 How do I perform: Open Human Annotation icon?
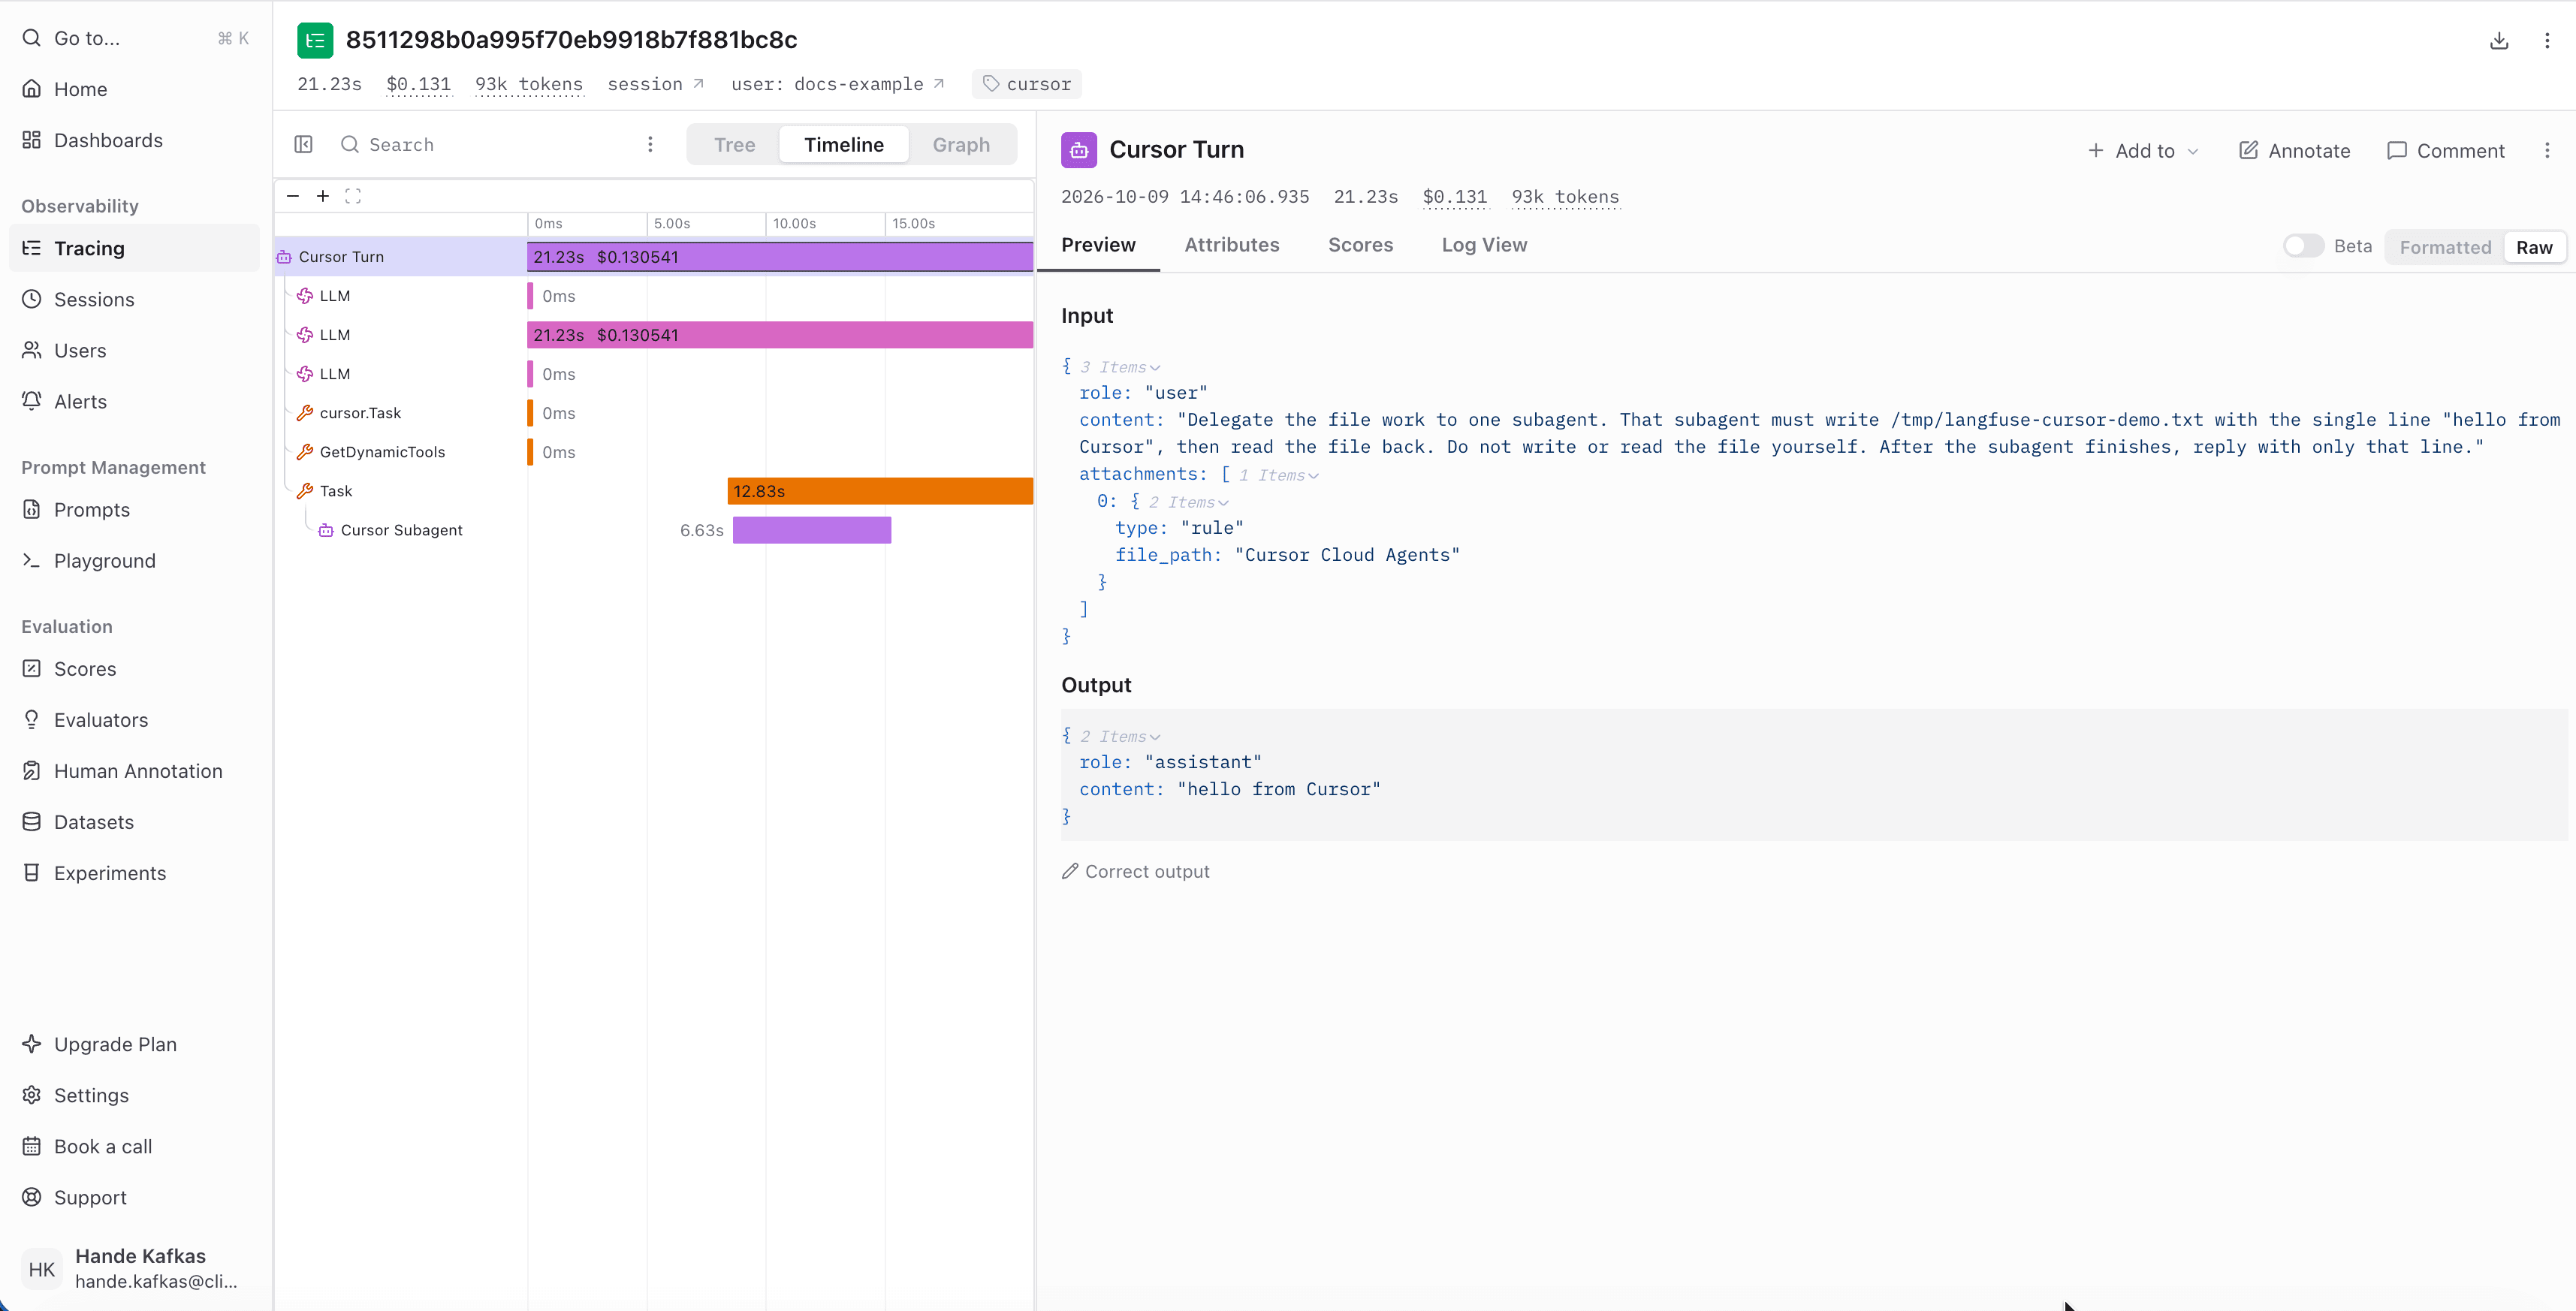(32, 771)
